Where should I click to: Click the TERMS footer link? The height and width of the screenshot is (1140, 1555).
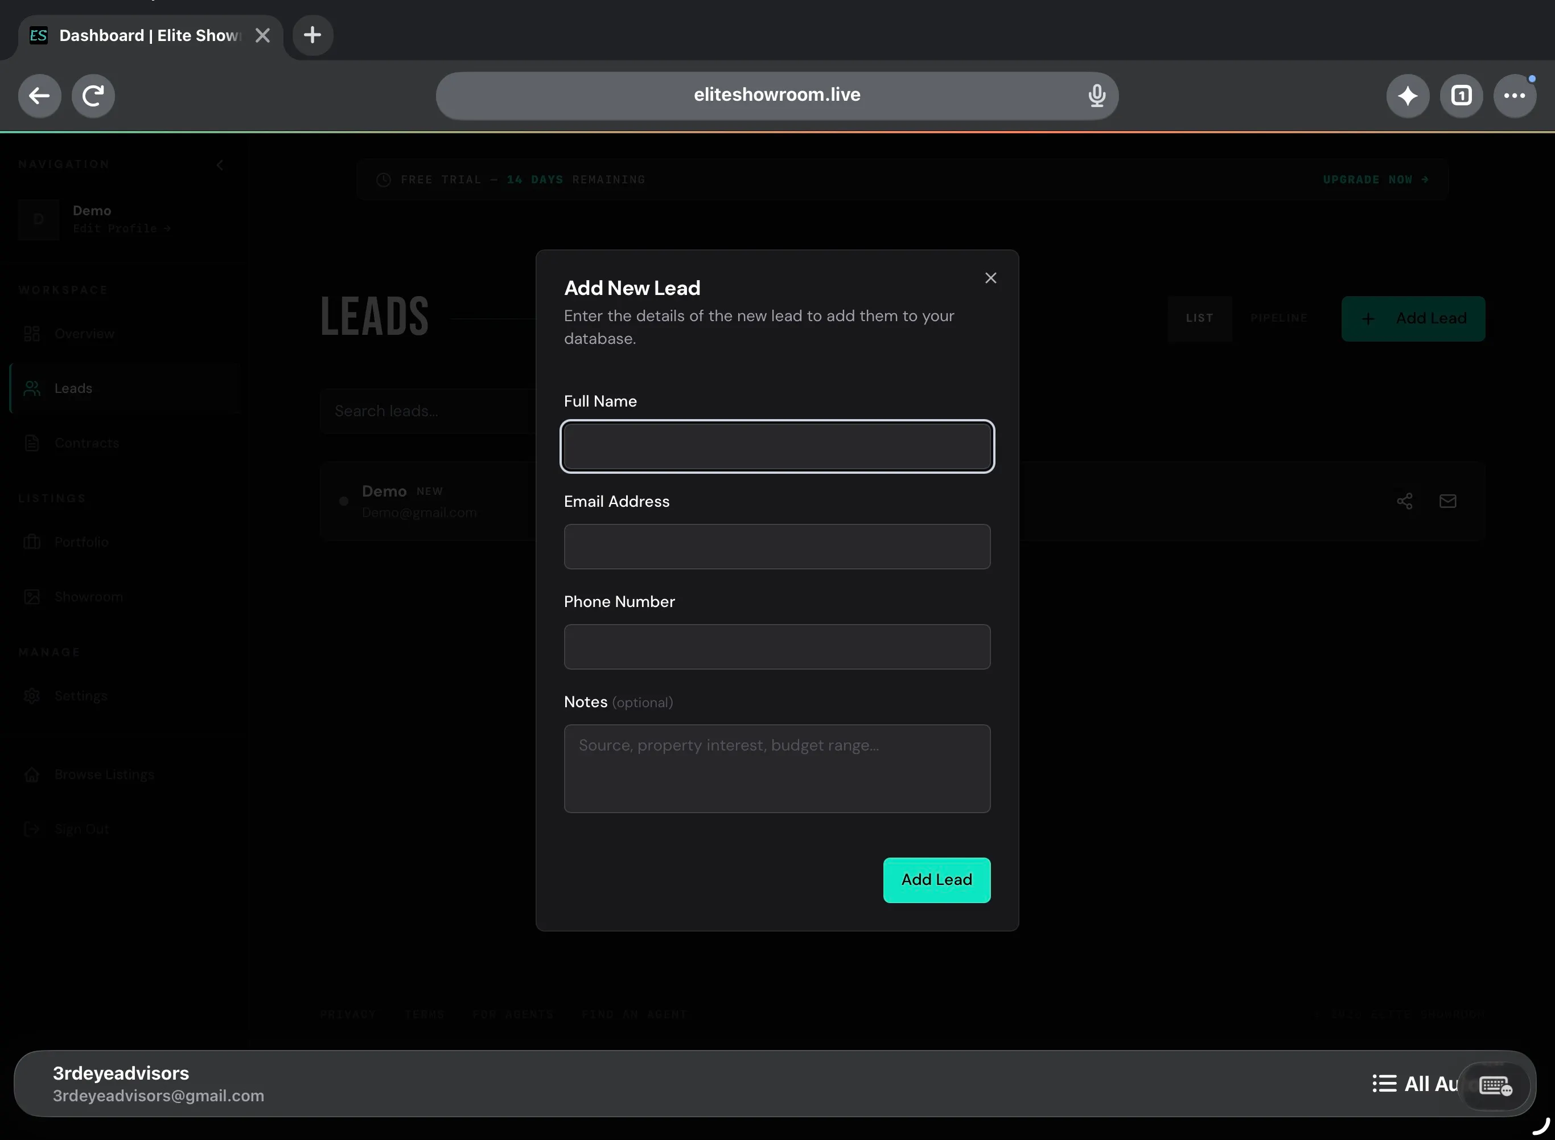tap(424, 1014)
